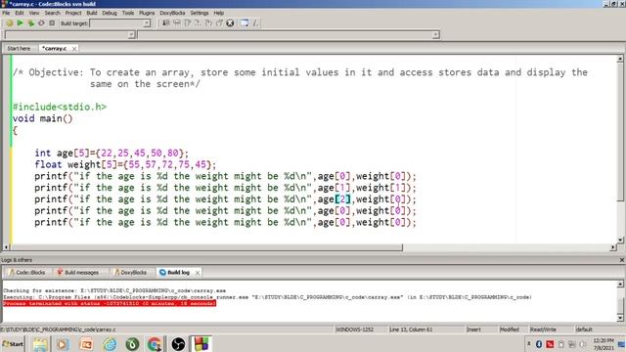Viewport: 626px width, 352px height.
Task: Click the Rebuild icon
Action: click(41, 23)
